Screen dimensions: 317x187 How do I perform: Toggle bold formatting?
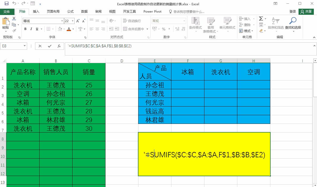click(25, 29)
